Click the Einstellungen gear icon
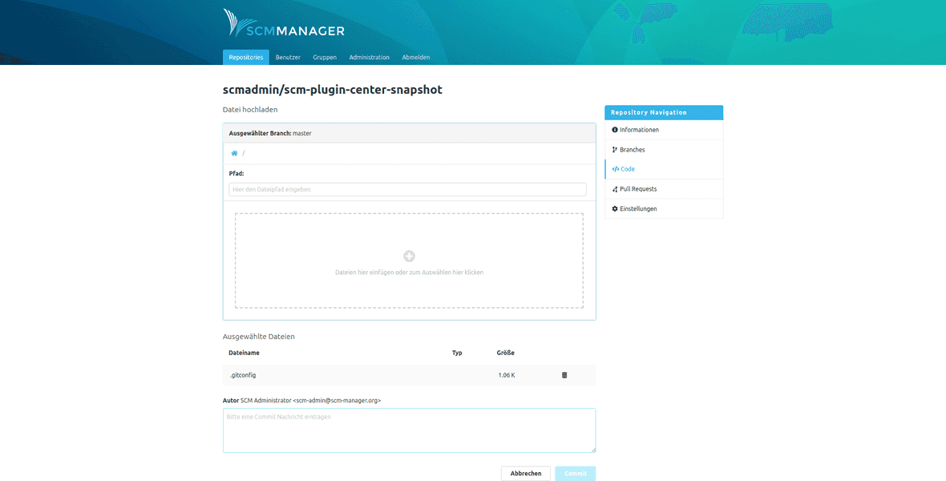 614,208
